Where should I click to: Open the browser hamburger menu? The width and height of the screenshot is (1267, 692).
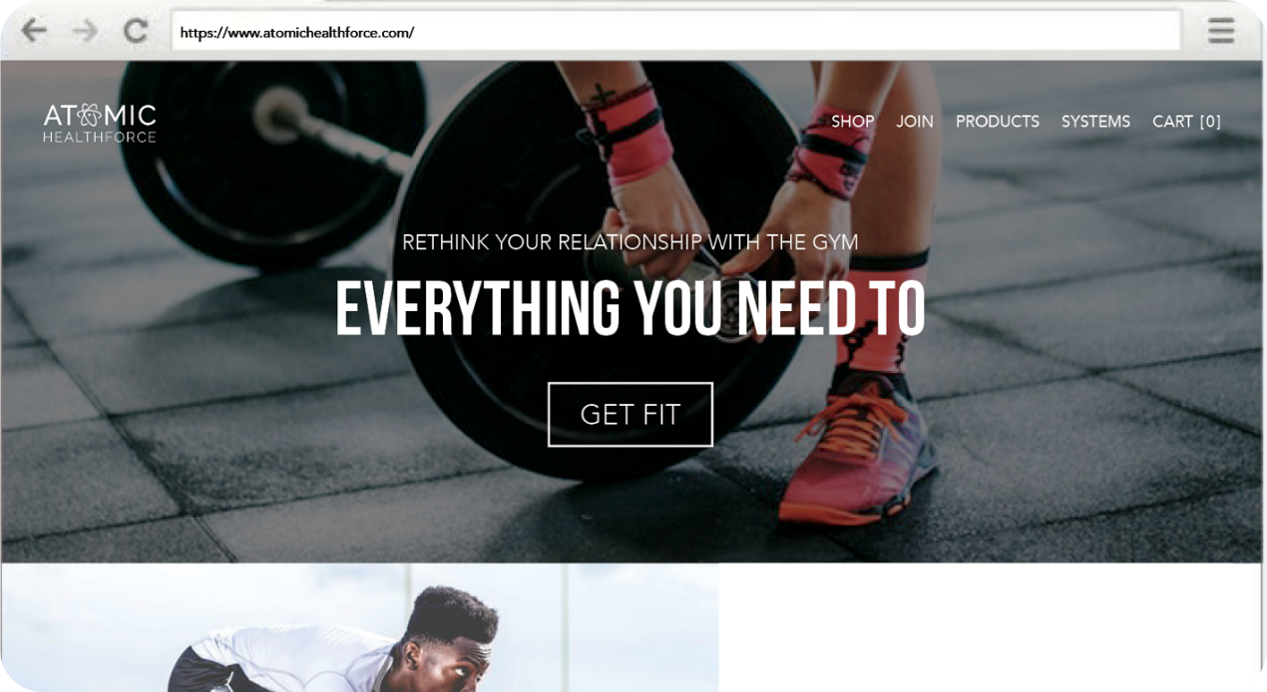pyautogui.click(x=1221, y=31)
